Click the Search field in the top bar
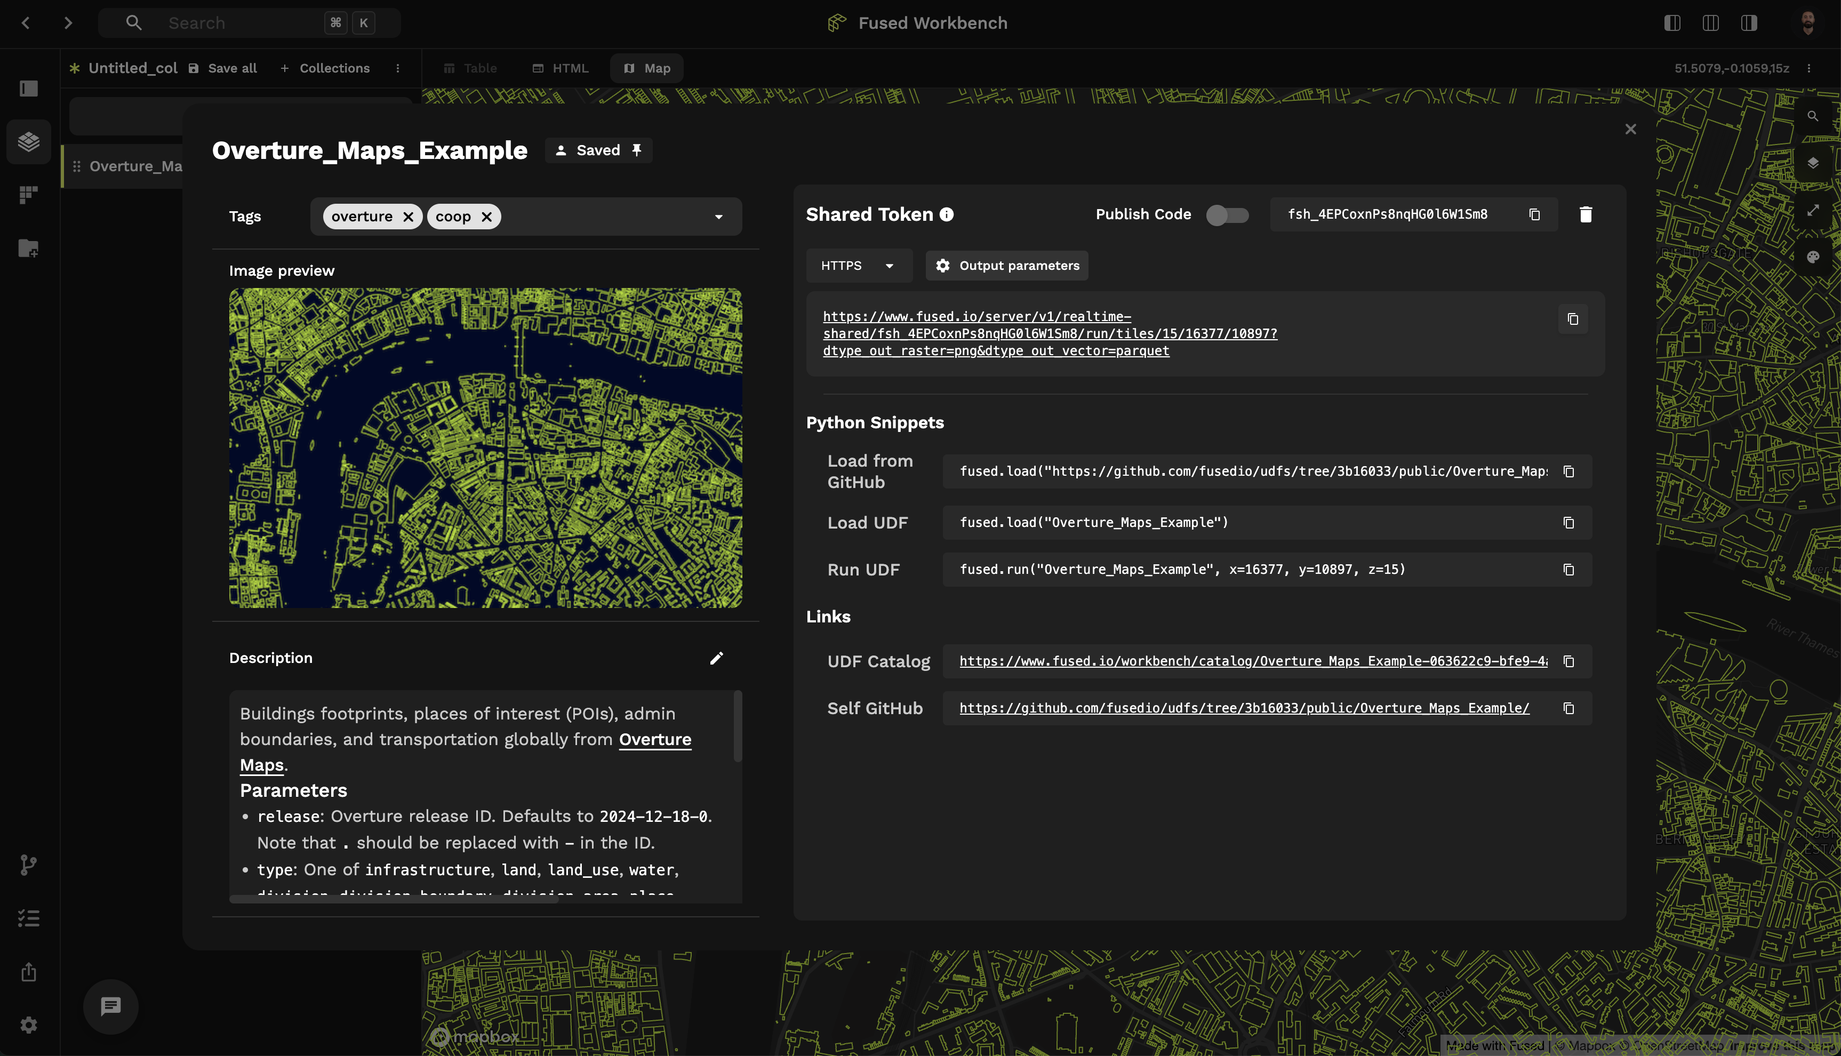 pos(250,23)
